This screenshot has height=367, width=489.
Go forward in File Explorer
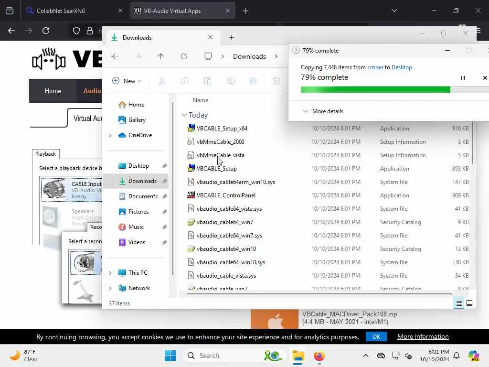[x=138, y=56]
